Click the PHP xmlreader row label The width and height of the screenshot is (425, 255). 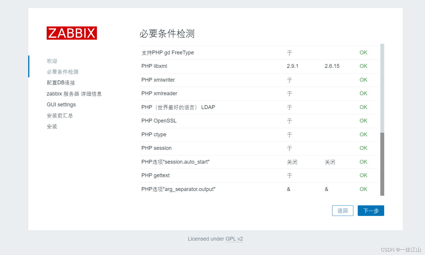click(x=159, y=93)
